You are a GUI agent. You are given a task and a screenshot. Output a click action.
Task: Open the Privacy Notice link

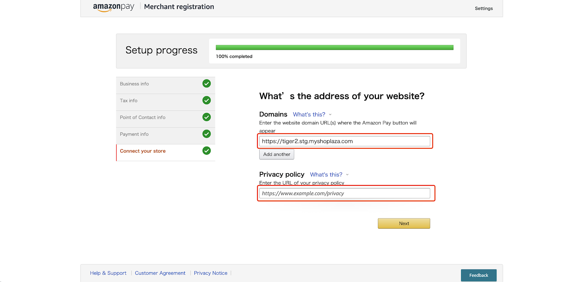(211, 273)
